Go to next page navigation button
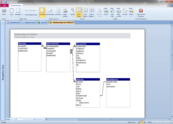173x124 pixels. pos(25,119)
